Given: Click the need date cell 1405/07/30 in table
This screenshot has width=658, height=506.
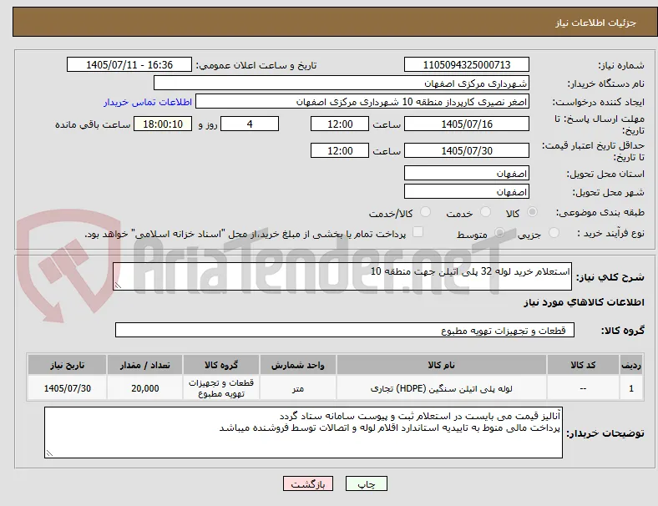Looking at the screenshot, I should (67, 388).
